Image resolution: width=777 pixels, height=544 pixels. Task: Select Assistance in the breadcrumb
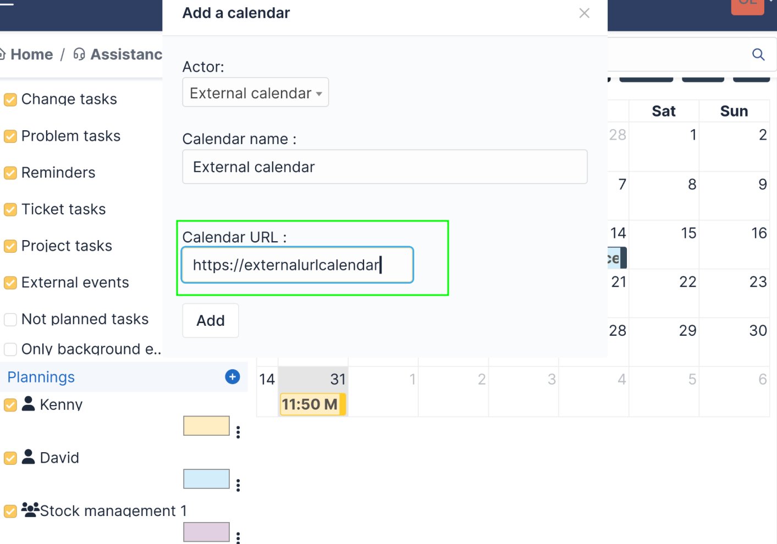tap(125, 54)
